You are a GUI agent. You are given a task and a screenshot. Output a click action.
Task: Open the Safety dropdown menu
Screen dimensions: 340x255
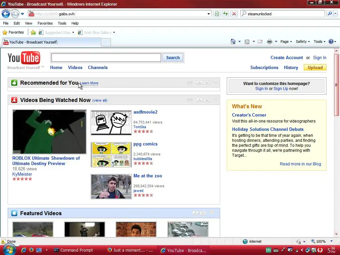[x=303, y=42]
